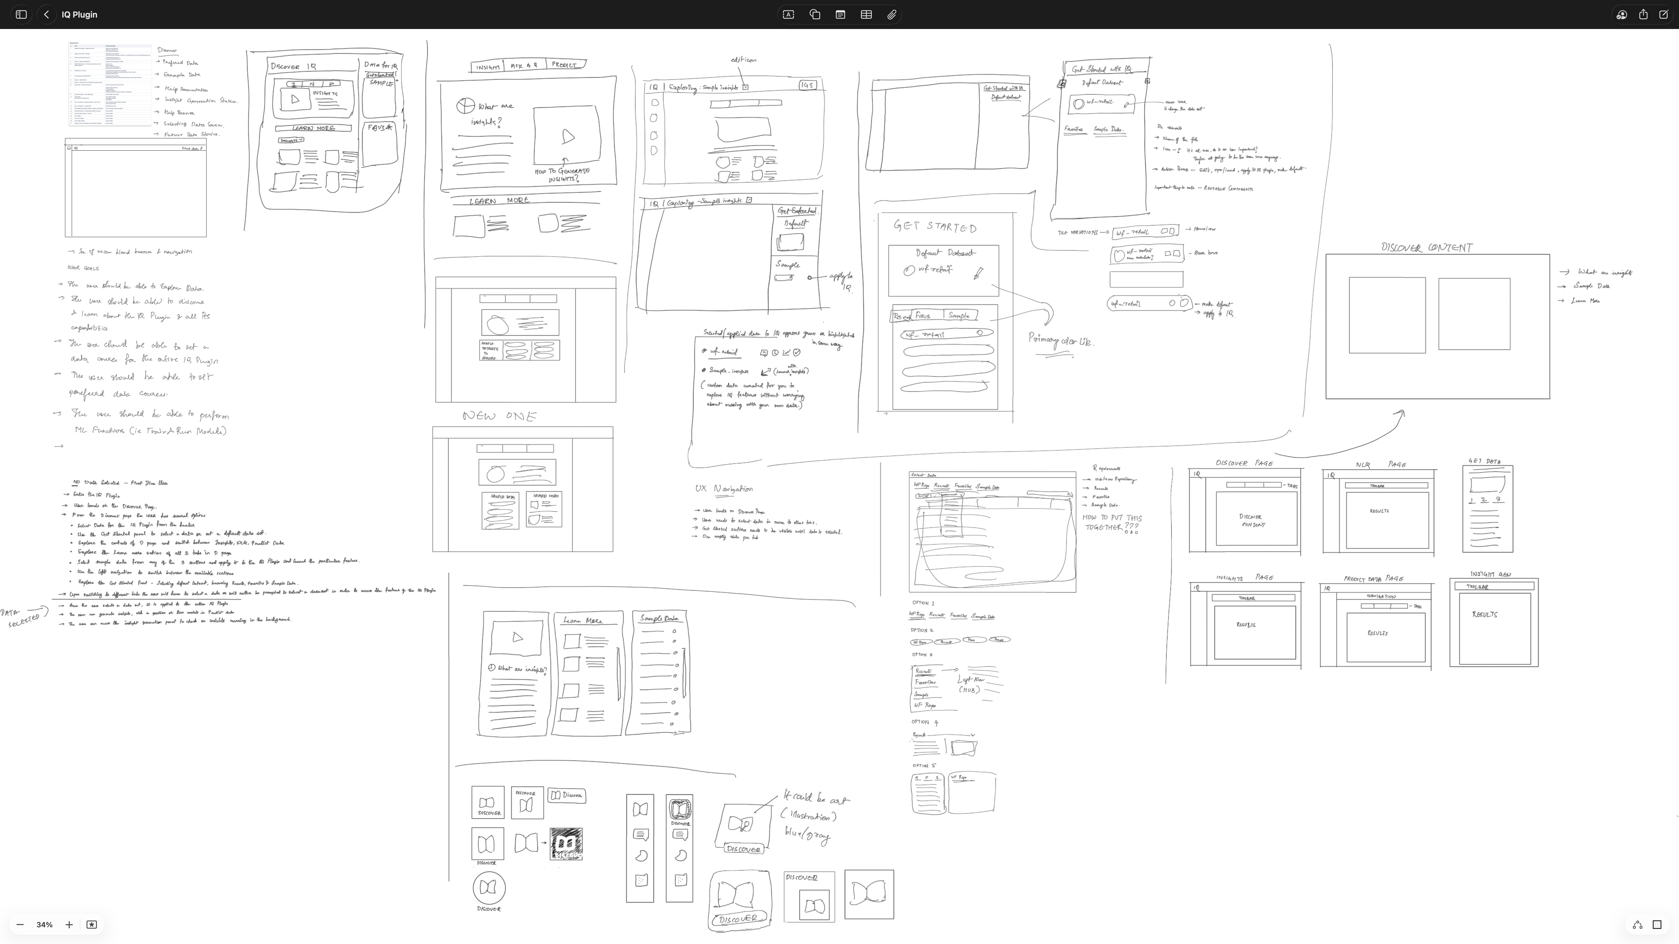1679x944 pixels.
Task: Attach a file with the paperclip icon
Action: coord(892,14)
